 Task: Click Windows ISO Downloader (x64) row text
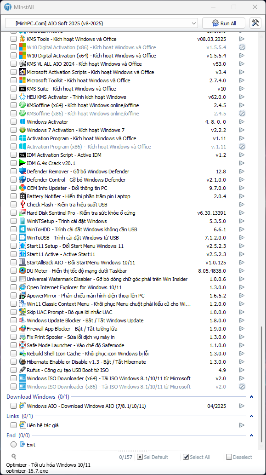point(108,378)
